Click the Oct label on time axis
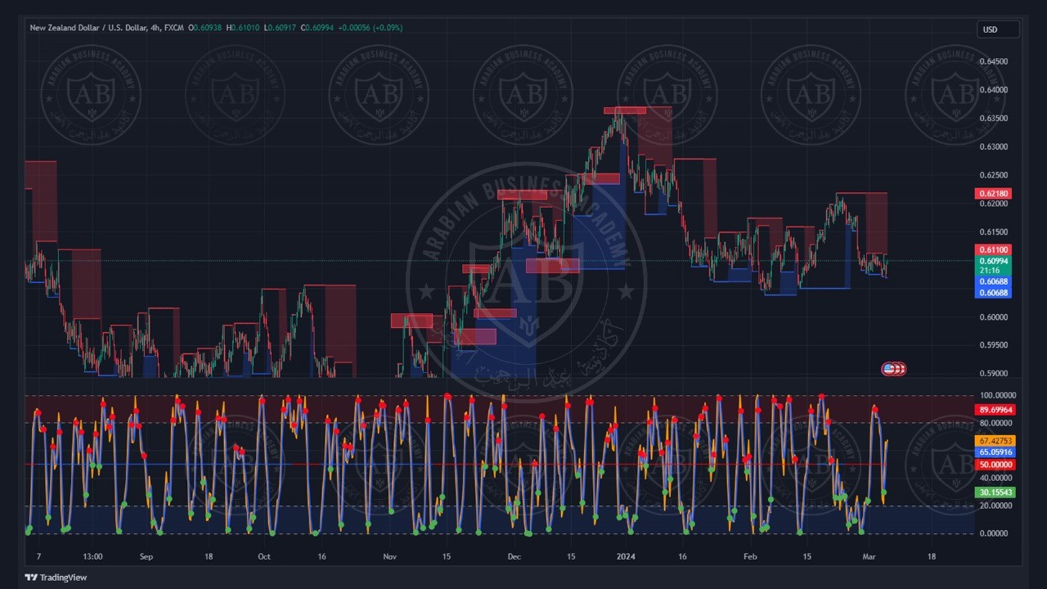The height and width of the screenshot is (589, 1047). coord(263,557)
